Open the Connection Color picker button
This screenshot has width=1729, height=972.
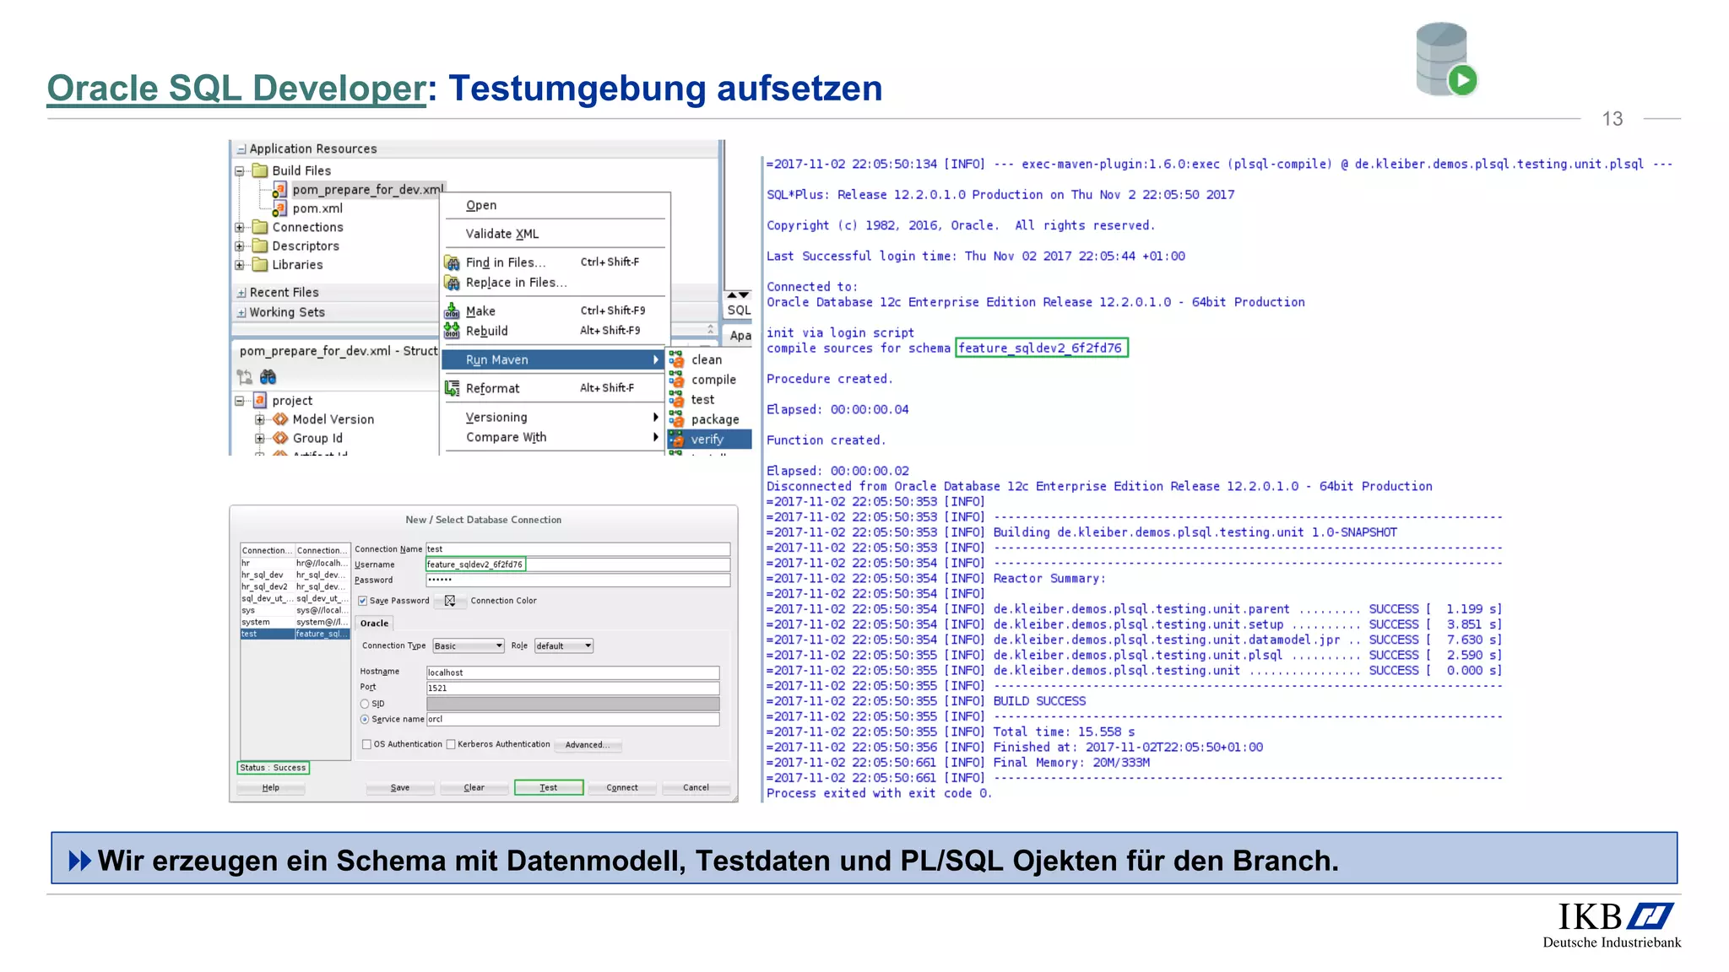[450, 601]
